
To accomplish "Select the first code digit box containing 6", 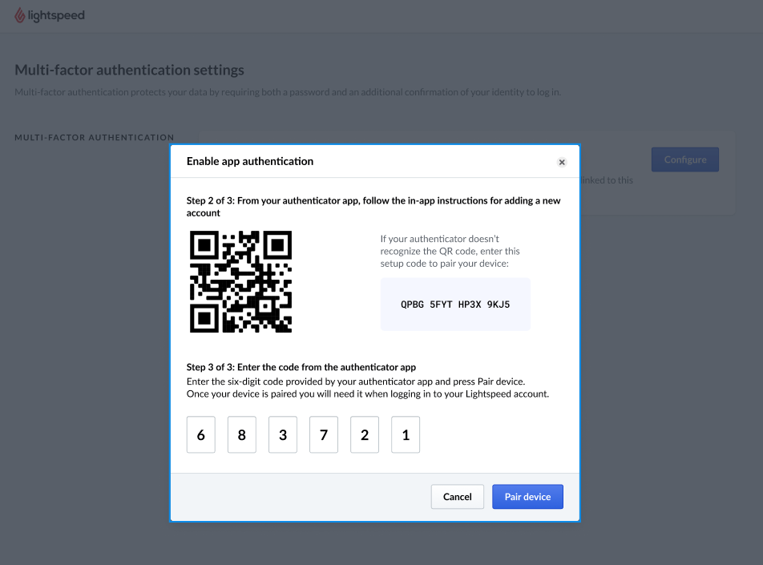I will [x=201, y=434].
